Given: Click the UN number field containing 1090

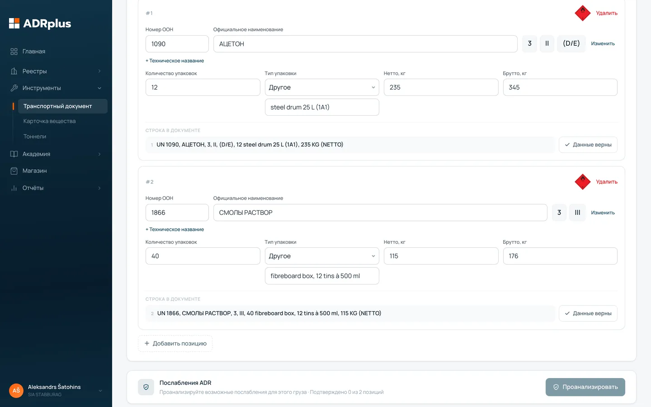Looking at the screenshot, I should click(177, 44).
